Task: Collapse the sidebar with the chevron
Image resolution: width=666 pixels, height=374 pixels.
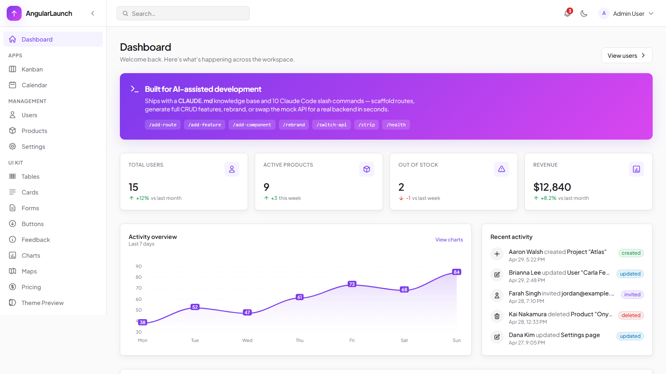Action: click(x=93, y=13)
